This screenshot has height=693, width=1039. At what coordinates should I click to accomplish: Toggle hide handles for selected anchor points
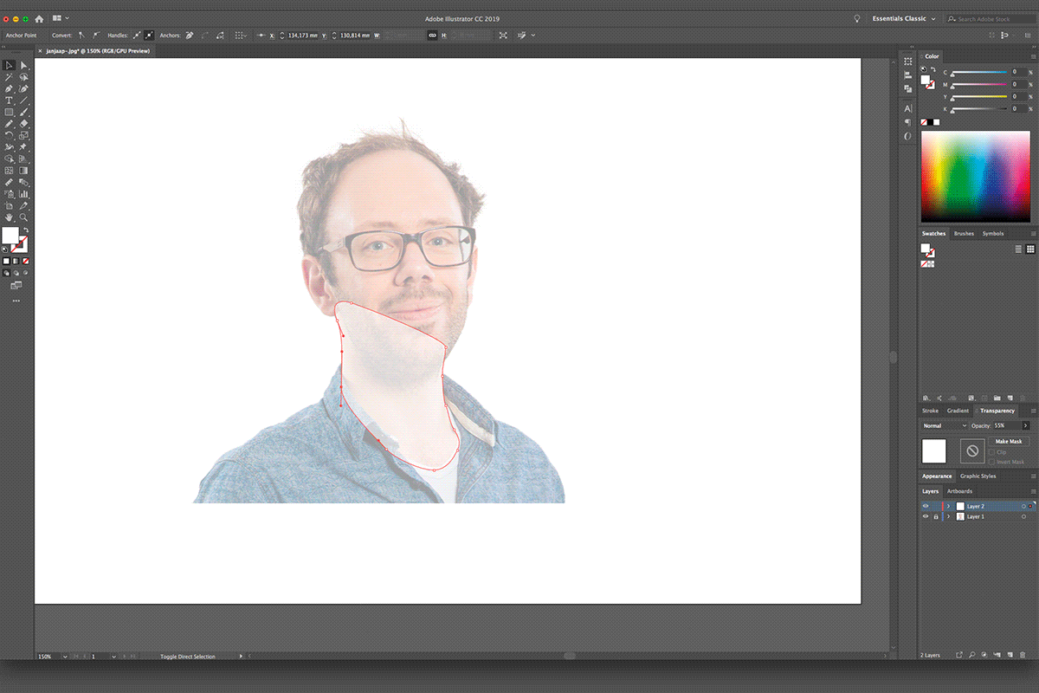[149, 36]
